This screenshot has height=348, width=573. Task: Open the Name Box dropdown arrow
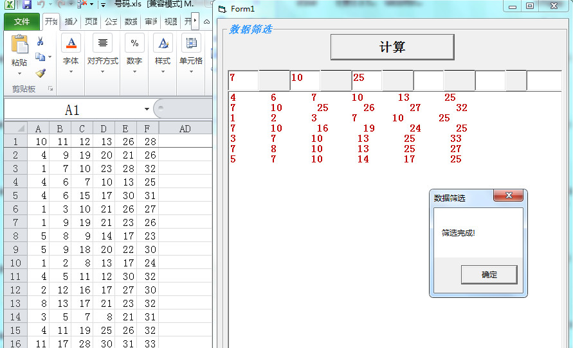(147, 110)
